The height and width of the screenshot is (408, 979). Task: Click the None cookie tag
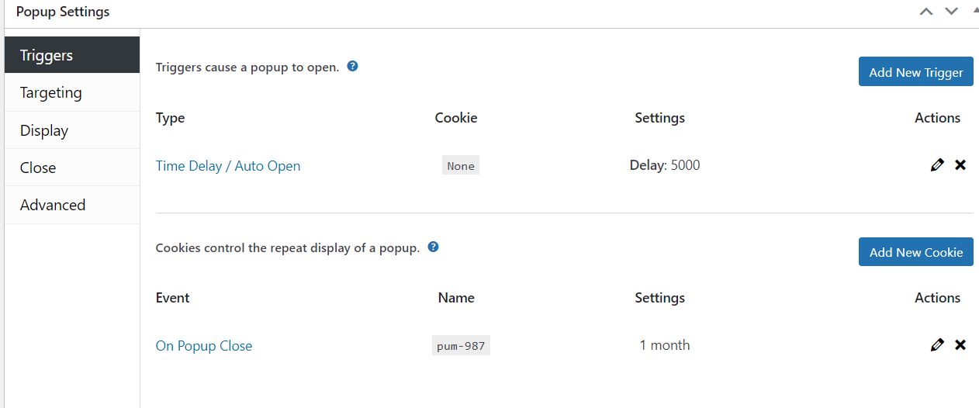[461, 166]
